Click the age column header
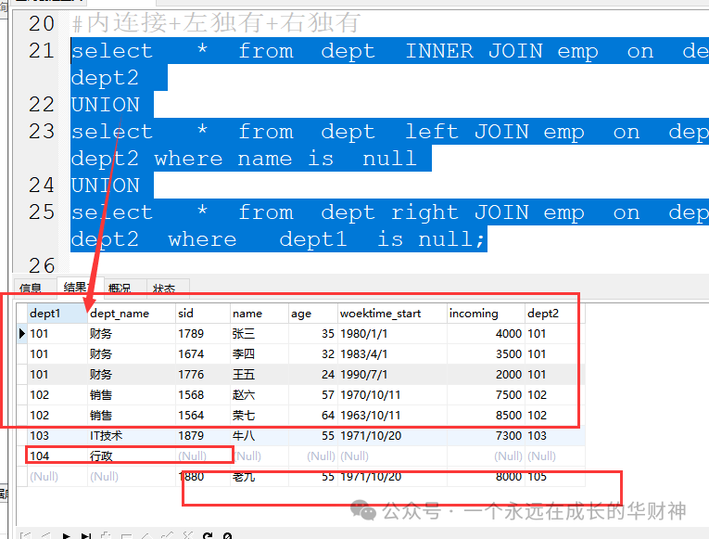709x539 pixels. tap(313, 314)
